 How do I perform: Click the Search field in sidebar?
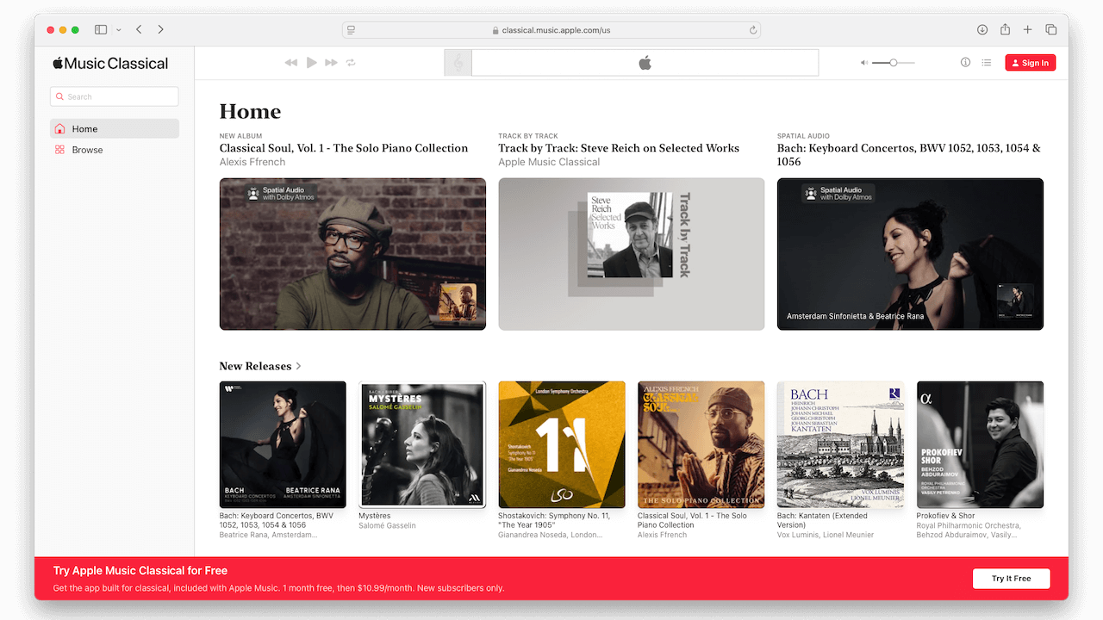click(115, 96)
